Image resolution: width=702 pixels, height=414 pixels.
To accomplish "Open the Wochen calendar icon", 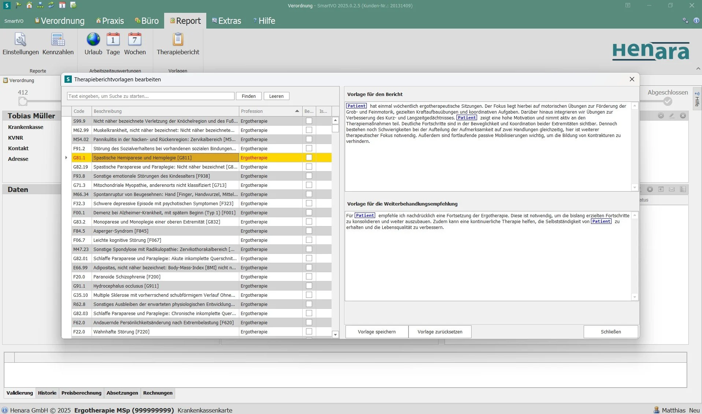I will pyautogui.click(x=134, y=40).
